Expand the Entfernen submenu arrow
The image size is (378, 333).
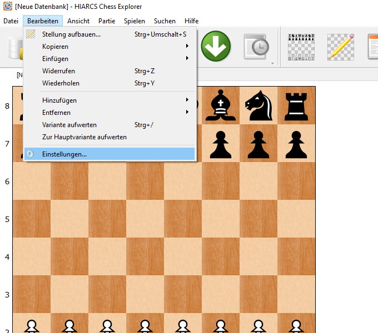[187, 112]
